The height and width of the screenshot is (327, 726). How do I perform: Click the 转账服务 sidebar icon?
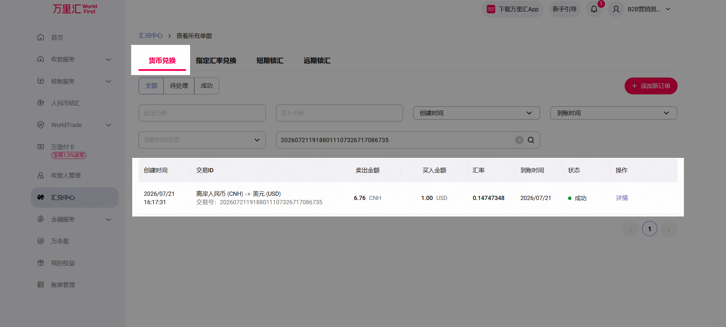[x=41, y=81]
